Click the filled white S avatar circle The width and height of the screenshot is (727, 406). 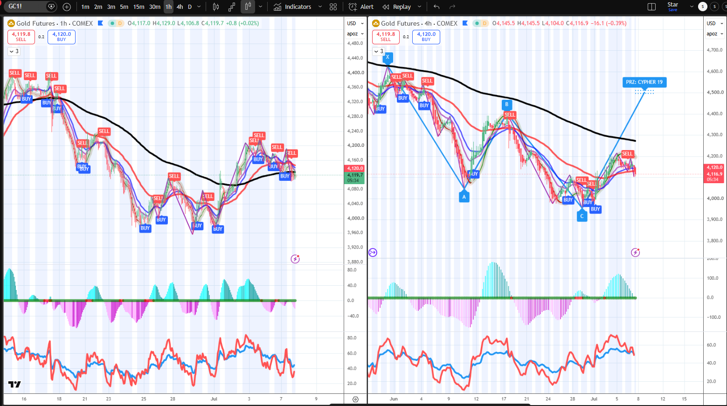(702, 7)
